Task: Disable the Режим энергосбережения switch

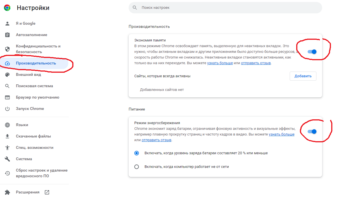Action: [312, 132]
